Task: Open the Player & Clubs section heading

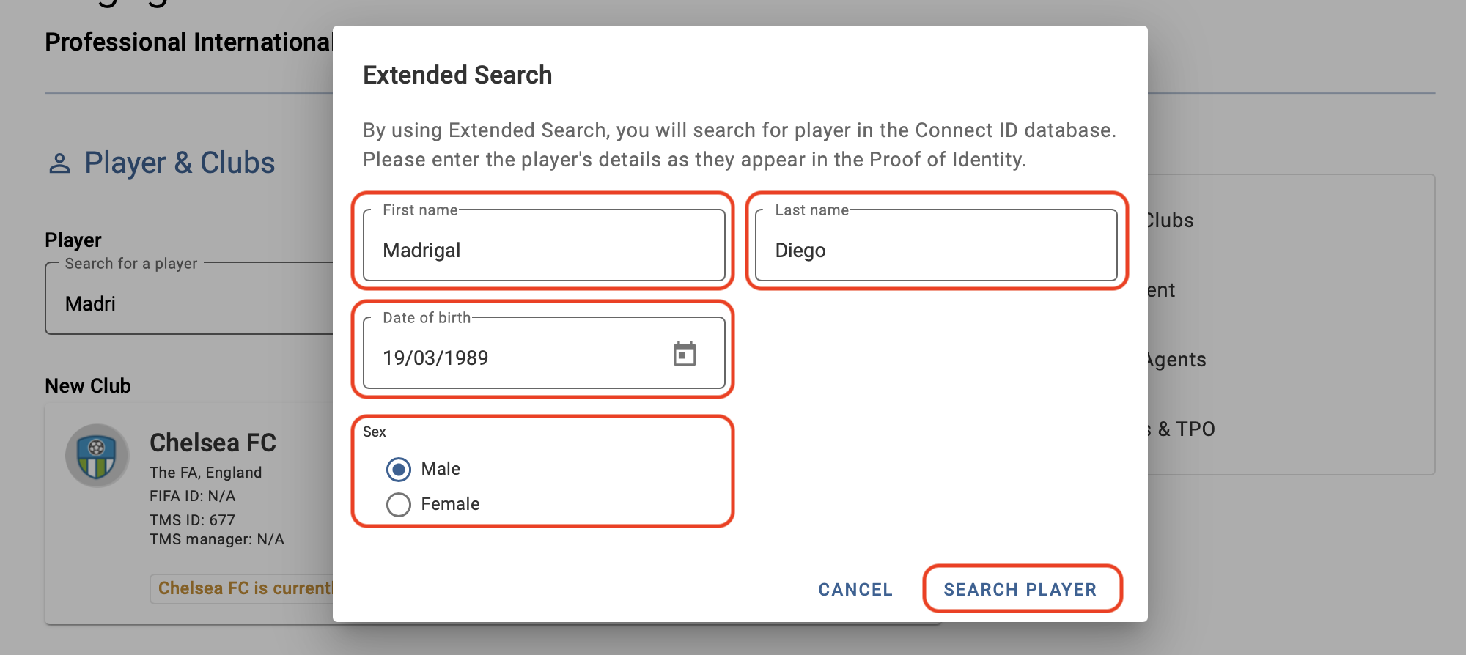Action: pos(180,163)
